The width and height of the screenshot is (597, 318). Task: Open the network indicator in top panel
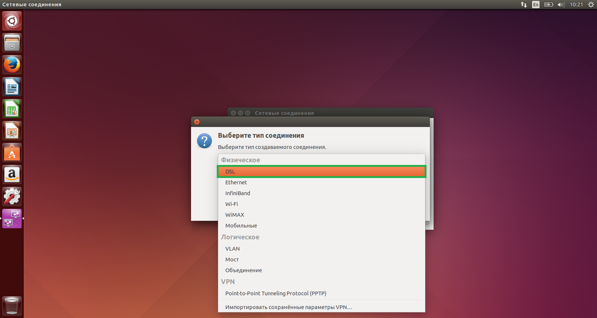click(x=524, y=4)
